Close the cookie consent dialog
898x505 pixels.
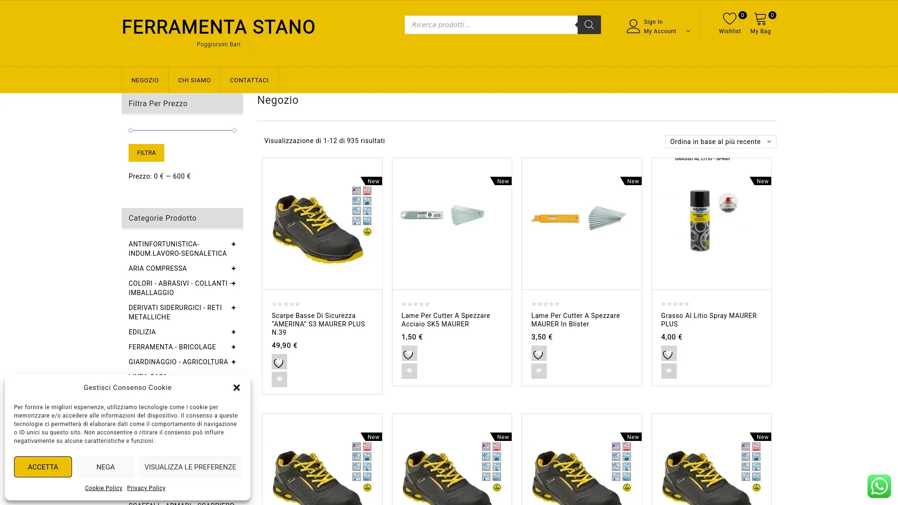point(237,388)
